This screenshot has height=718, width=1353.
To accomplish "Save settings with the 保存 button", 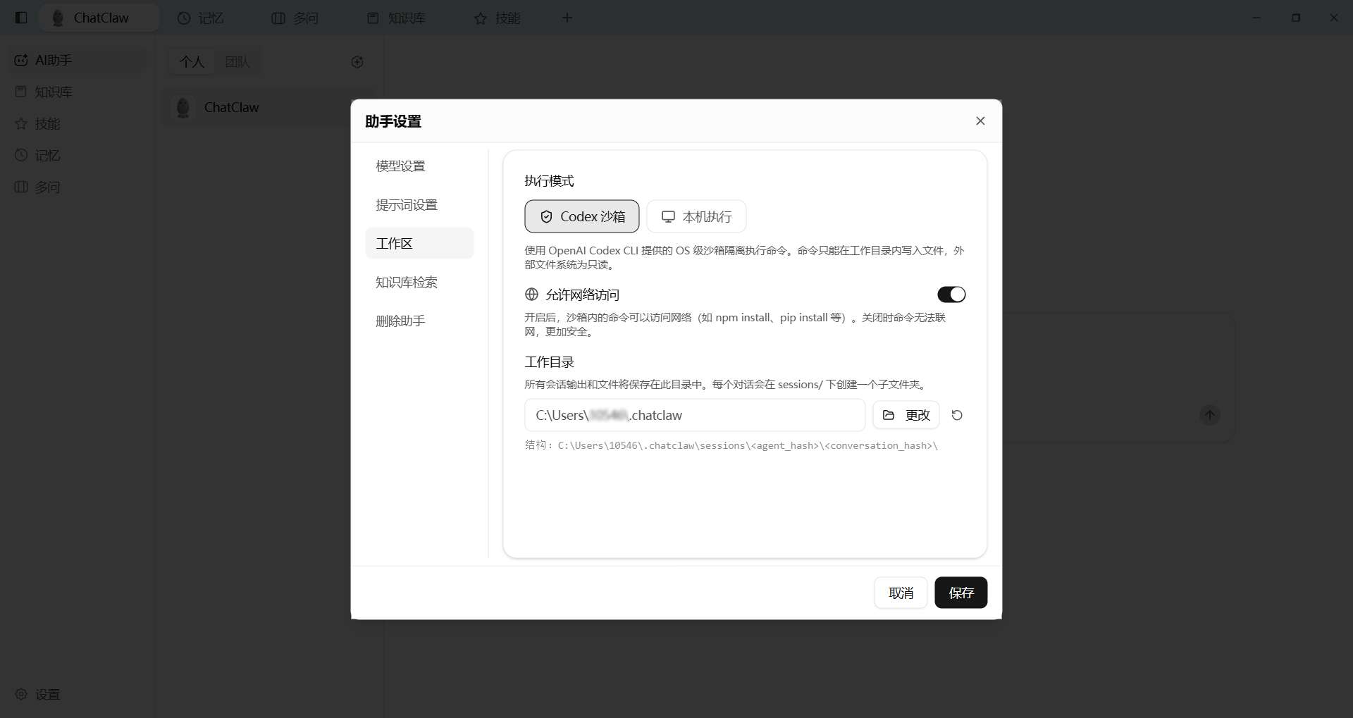I will (960, 593).
